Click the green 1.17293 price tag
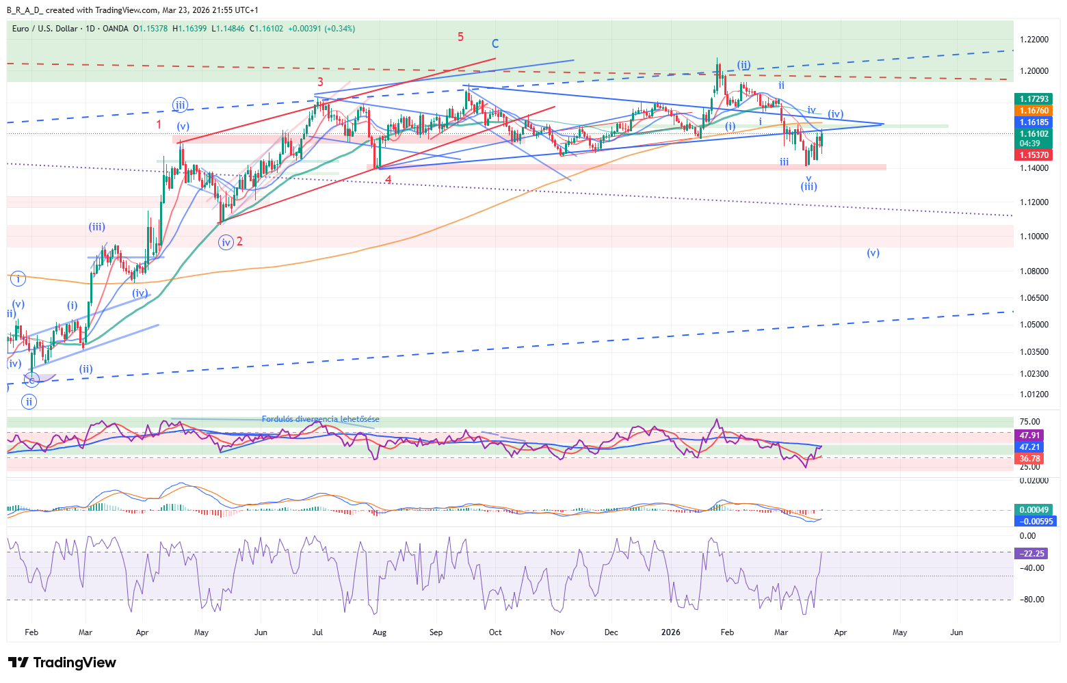 click(x=1033, y=99)
